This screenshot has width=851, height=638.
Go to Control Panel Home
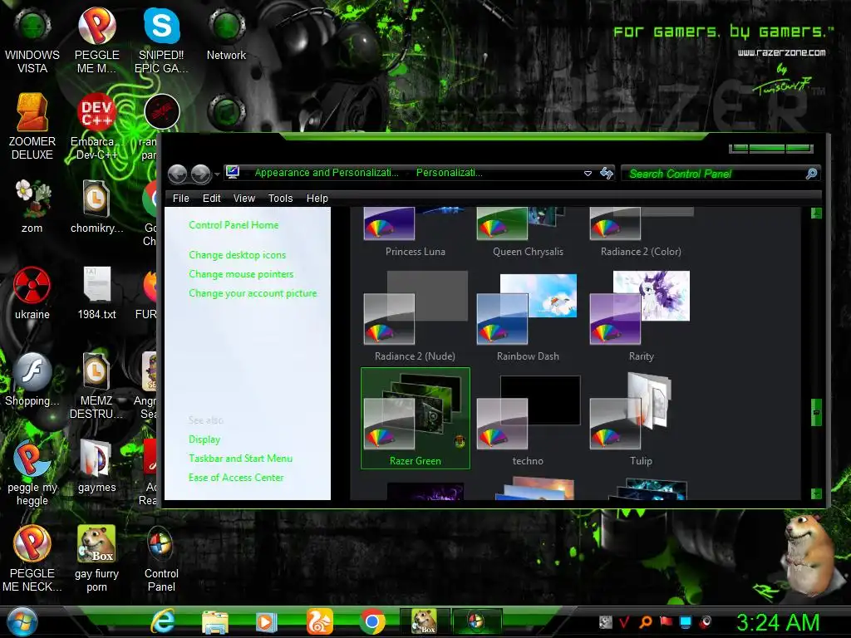[234, 225]
